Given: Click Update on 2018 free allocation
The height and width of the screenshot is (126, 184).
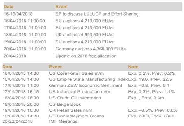Looking at the screenshot, I should [x=86, y=56].
